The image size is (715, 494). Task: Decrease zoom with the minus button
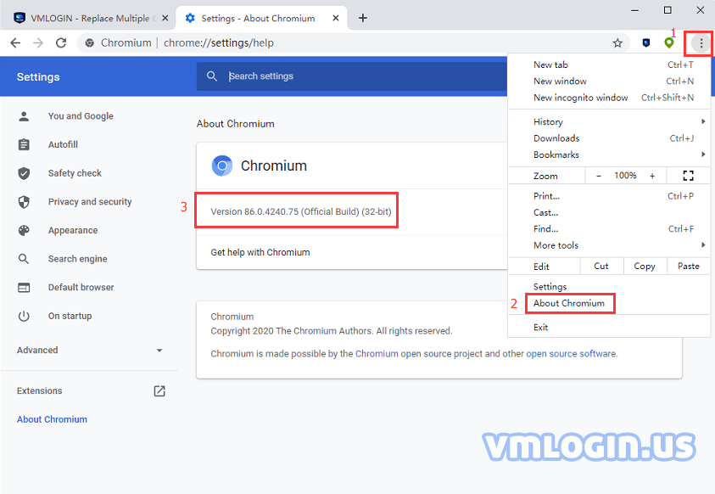(x=599, y=176)
